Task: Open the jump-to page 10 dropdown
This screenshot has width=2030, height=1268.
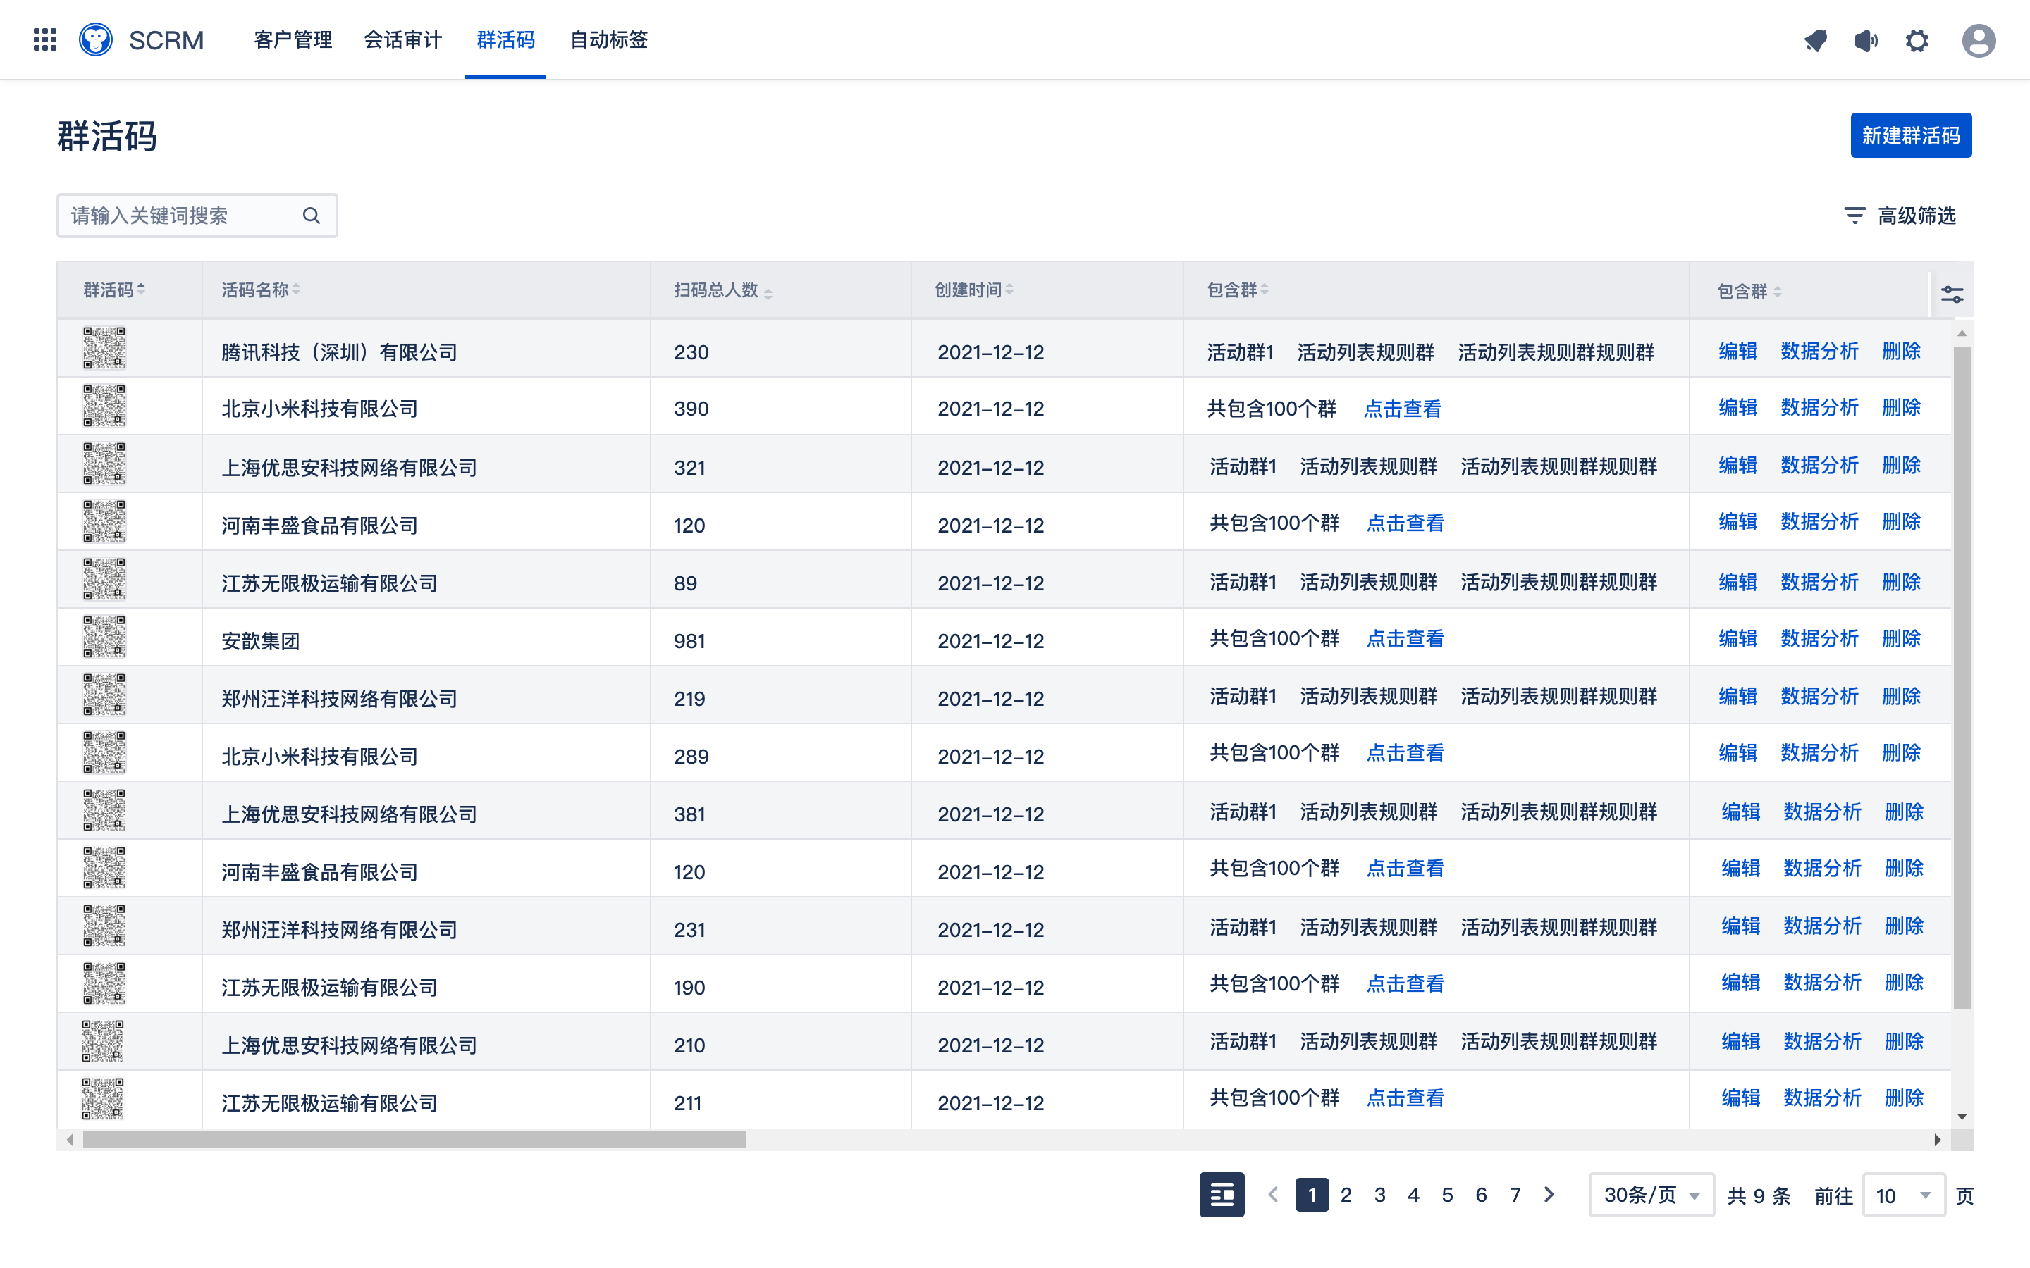Action: tap(1903, 1195)
